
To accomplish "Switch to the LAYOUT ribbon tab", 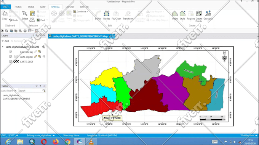I will 70,7.
